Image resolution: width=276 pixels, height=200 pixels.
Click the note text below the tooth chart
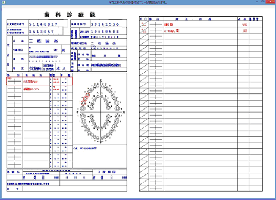85,148
